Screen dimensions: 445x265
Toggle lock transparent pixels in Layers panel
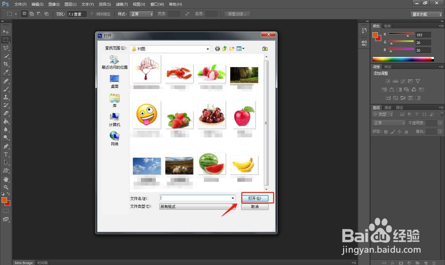tap(386, 132)
